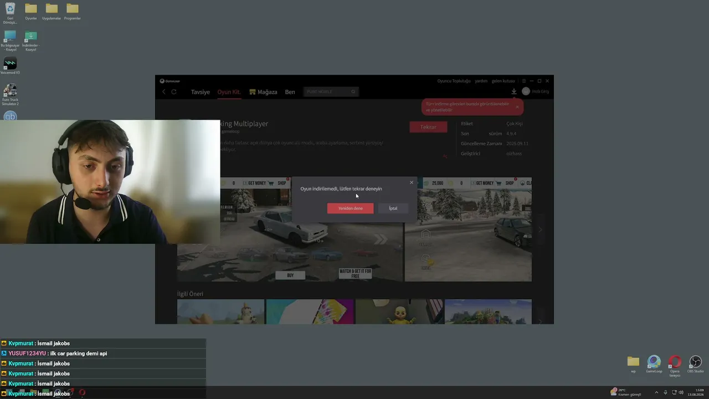Refresh the GameLoop page

click(174, 91)
